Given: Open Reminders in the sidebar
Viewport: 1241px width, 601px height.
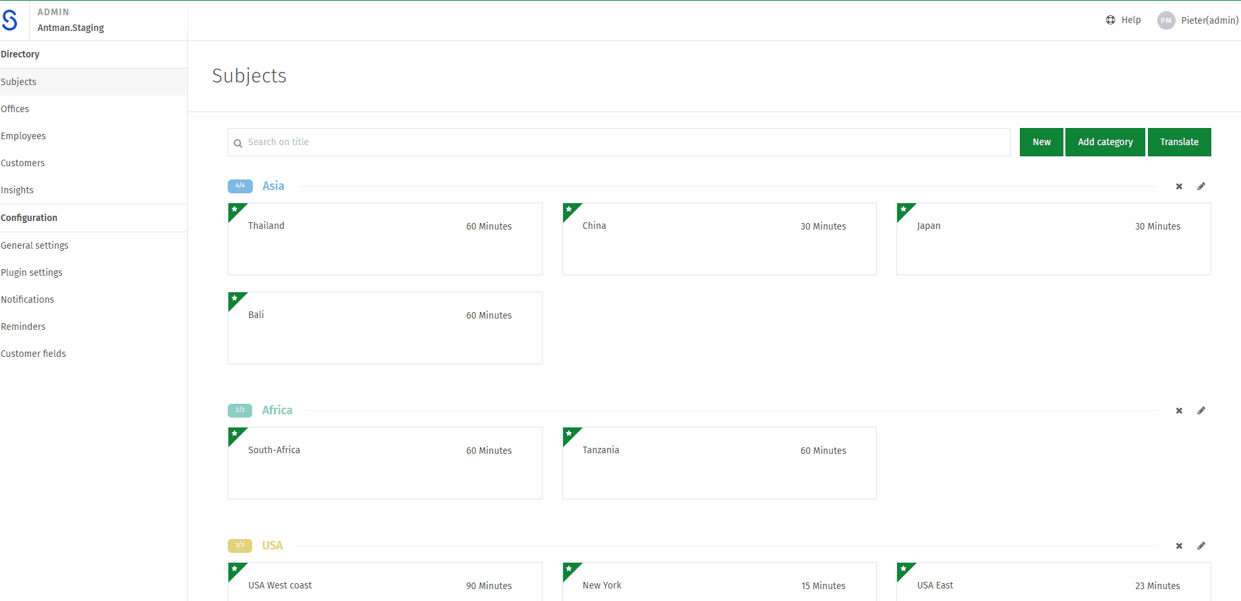Looking at the screenshot, I should click(94, 327).
